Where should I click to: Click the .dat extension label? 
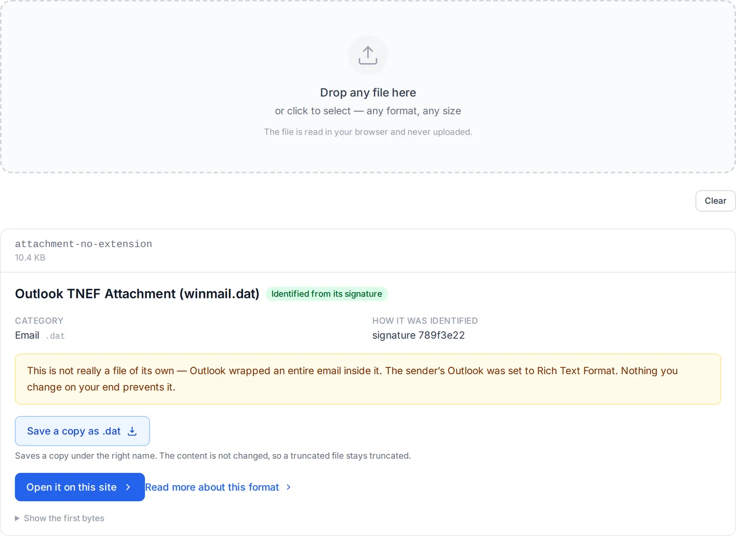coord(55,336)
